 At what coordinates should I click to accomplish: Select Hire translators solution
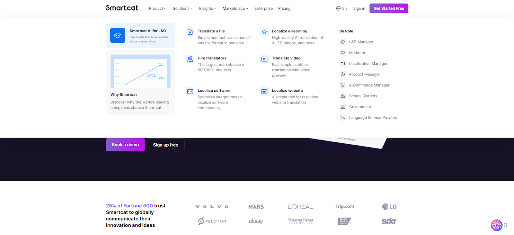click(218, 64)
